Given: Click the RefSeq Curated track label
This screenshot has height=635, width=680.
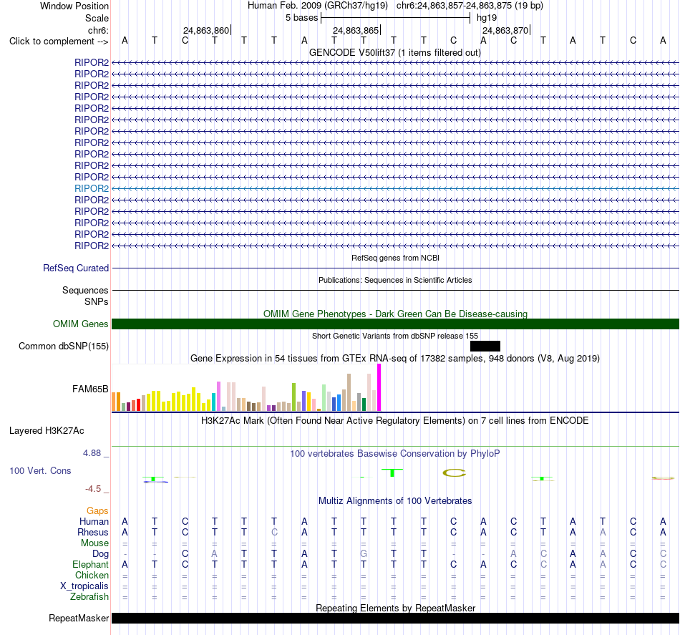Looking at the screenshot, I should [76, 268].
